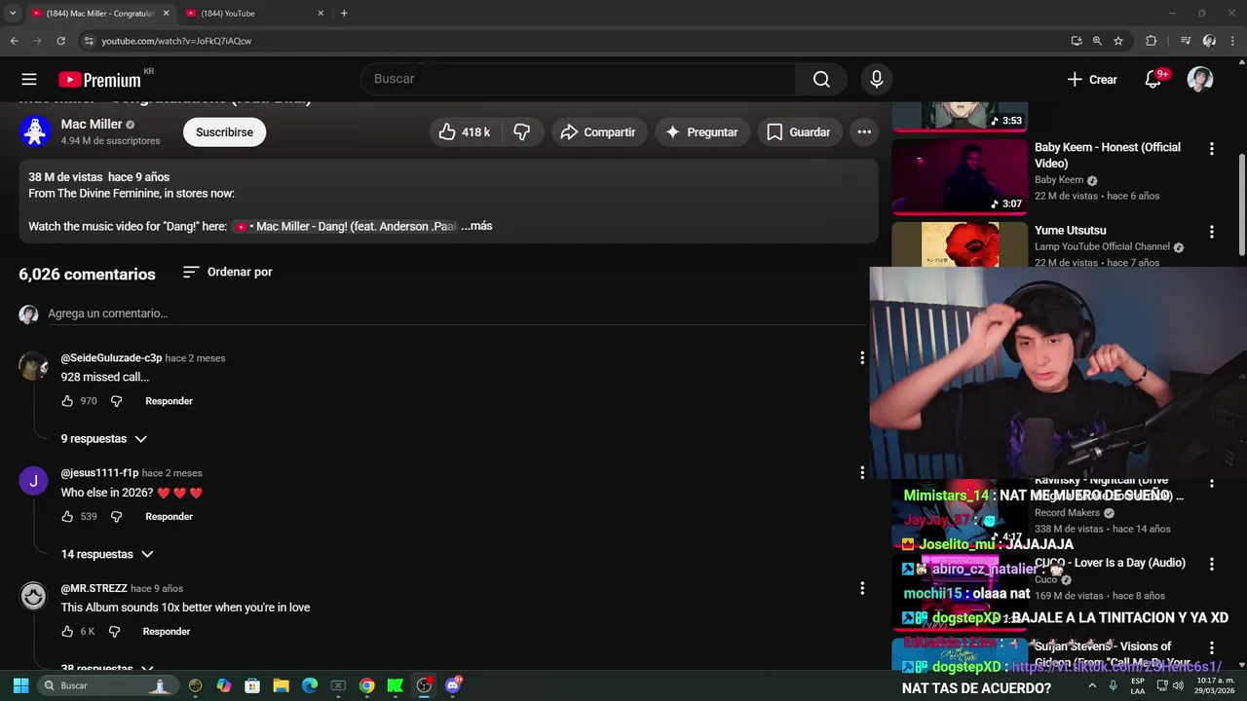Click the @SeideGuluzade-c3p username
The width and height of the screenshot is (1247, 701).
(111, 358)
